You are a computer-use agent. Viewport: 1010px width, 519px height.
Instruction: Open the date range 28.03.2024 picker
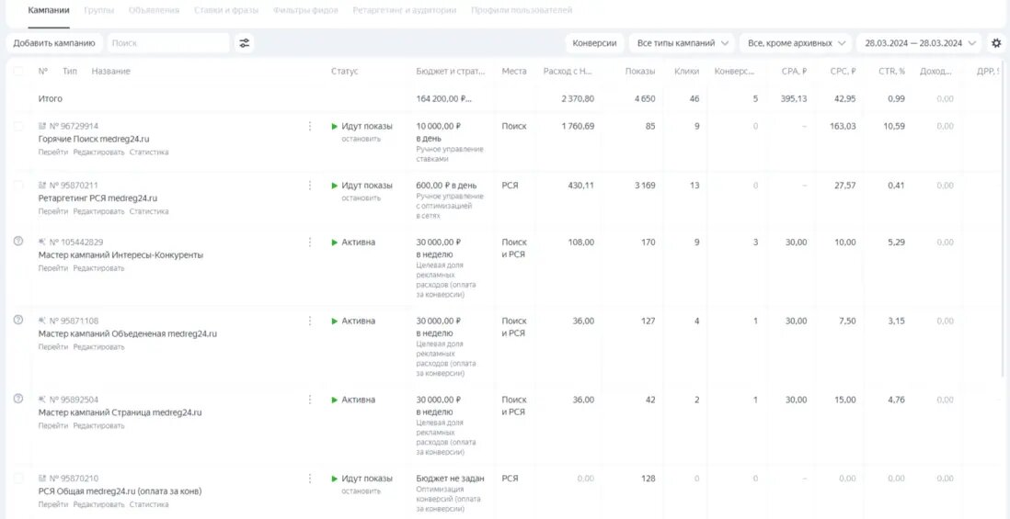919,43
